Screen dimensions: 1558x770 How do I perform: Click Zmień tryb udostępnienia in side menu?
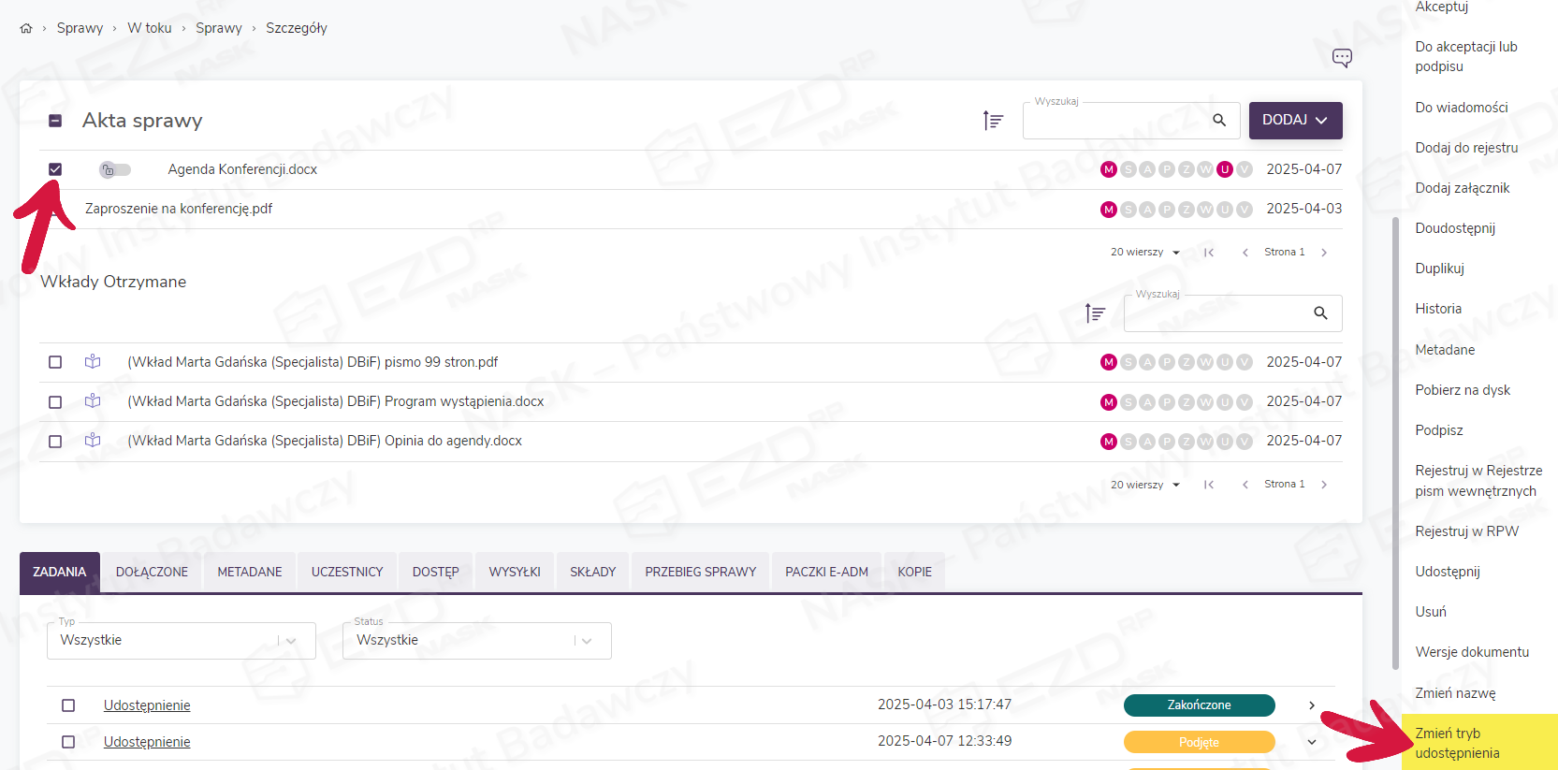(1457, 743)
